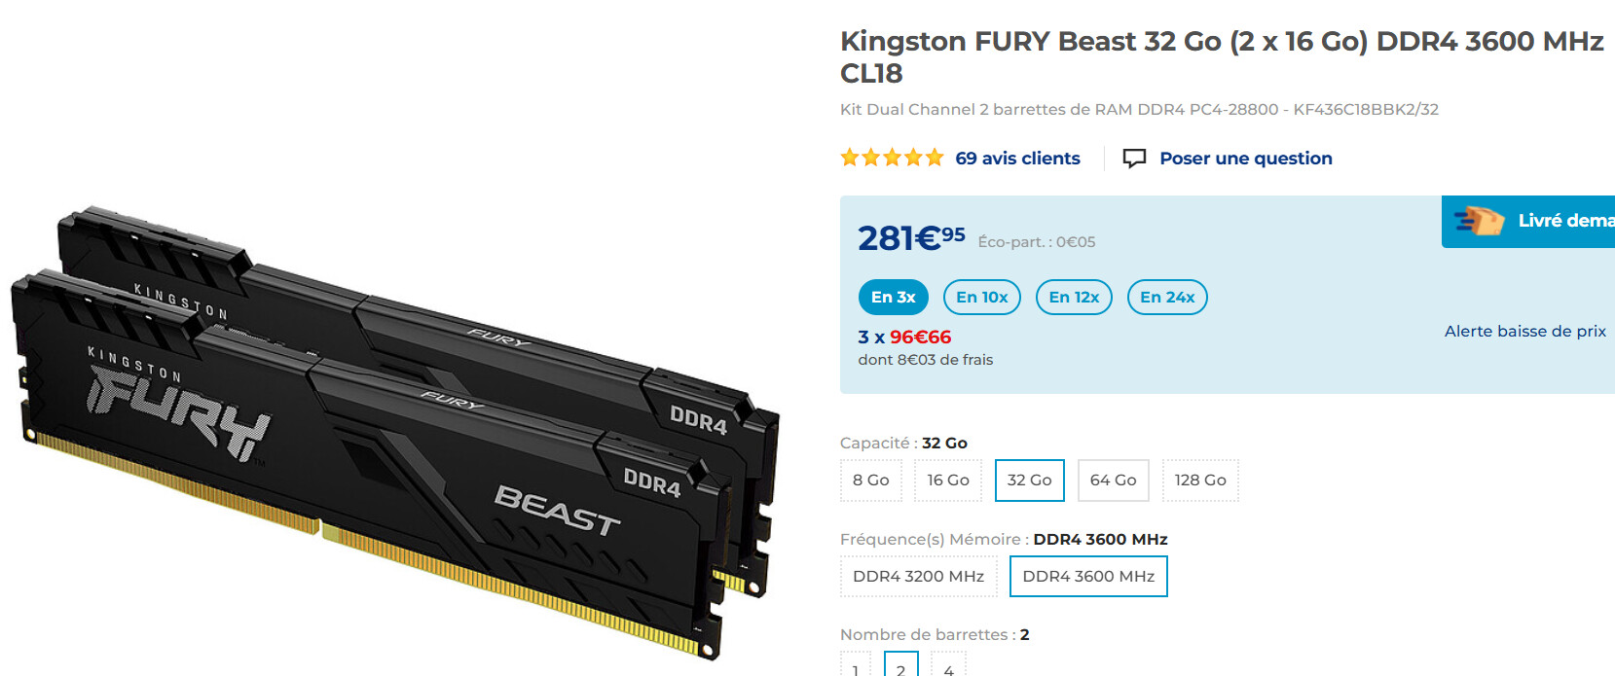Choose the 16 Go capacity

[x=948, y=480]
